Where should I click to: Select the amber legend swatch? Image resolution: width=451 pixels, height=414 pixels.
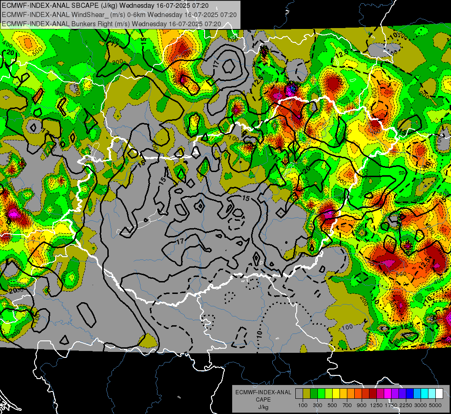click(x=343, y=394)
